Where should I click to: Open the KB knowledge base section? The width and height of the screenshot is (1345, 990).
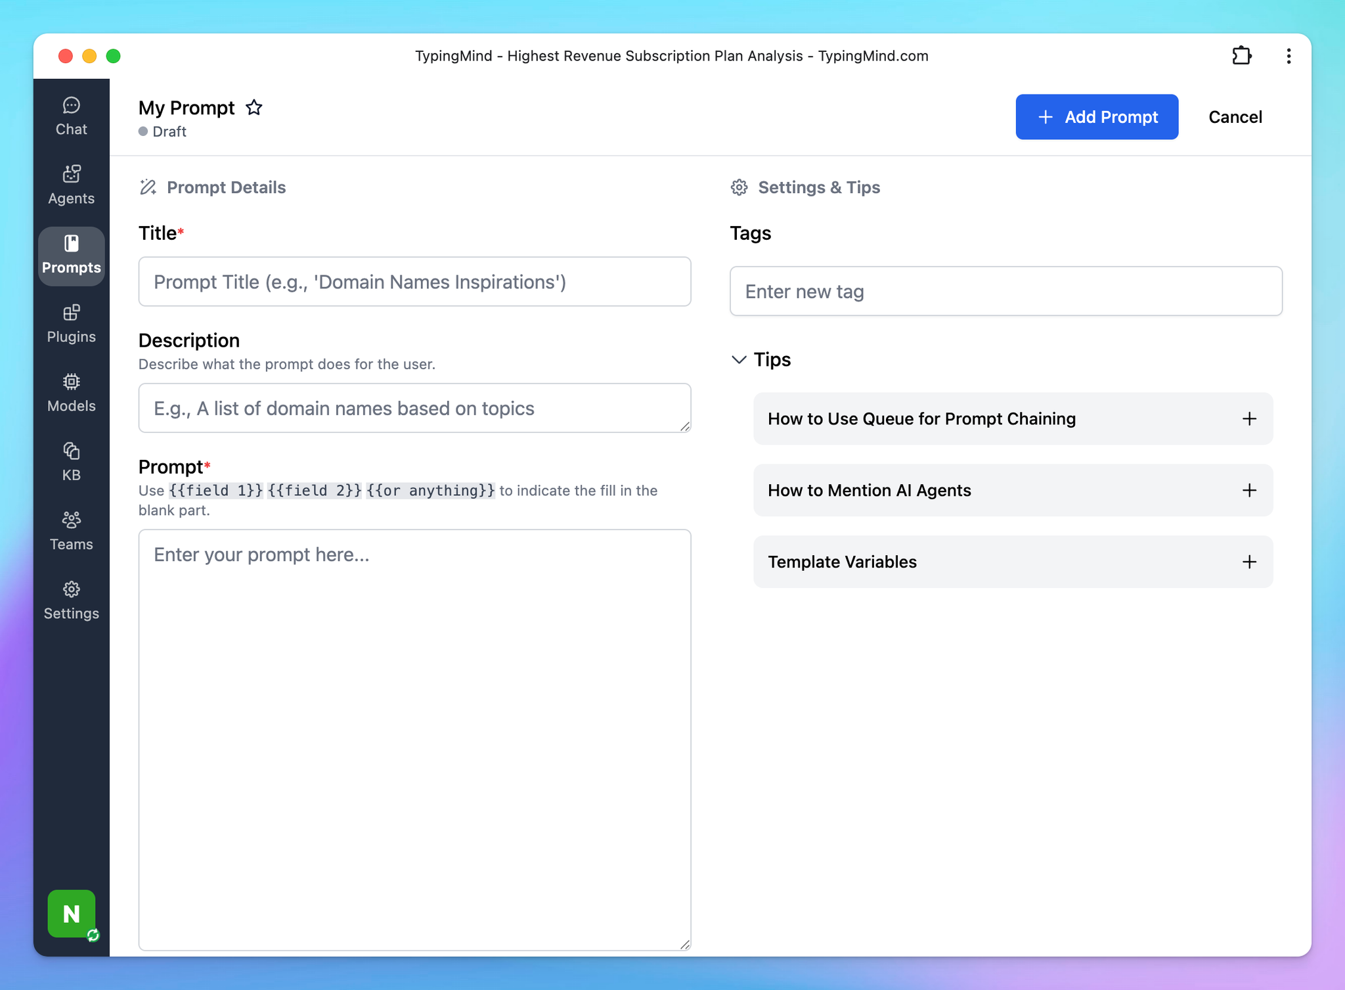71,462
